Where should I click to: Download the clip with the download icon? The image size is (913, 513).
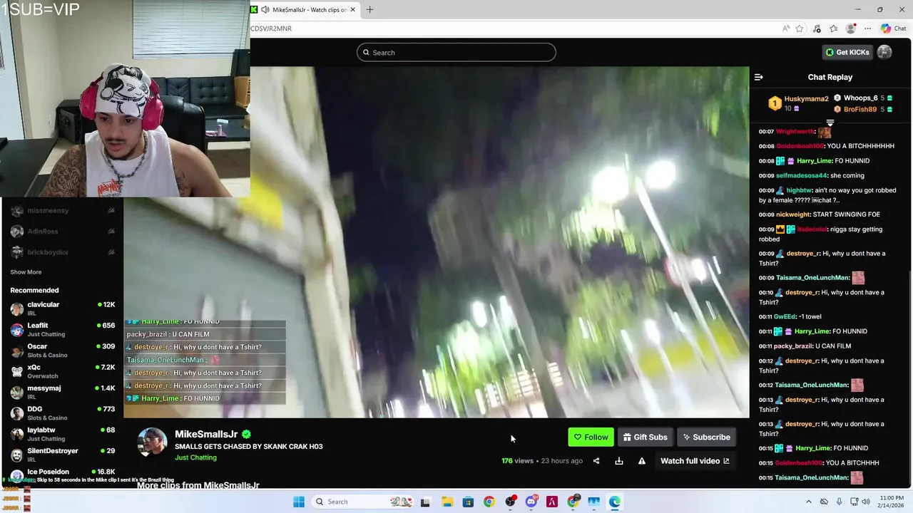[x=619, y=461]
